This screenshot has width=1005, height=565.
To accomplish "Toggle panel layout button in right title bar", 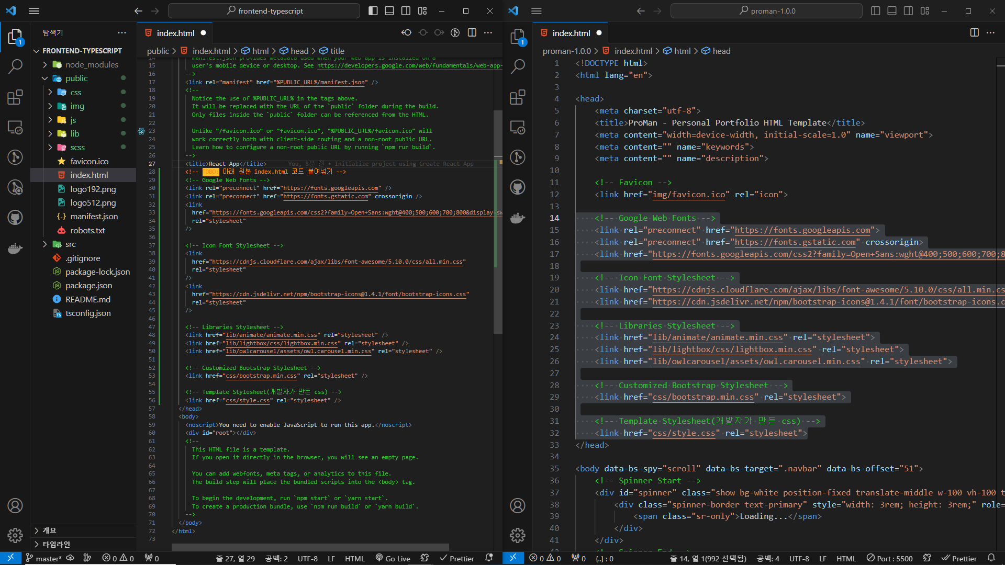I will (891, 11).
